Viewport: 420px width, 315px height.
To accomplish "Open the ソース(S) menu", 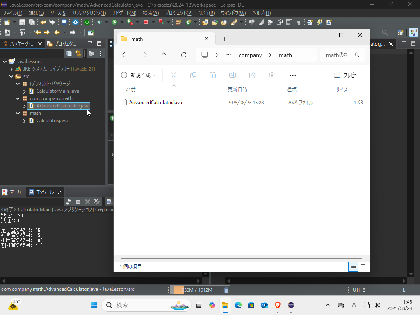I will (58, 13).
